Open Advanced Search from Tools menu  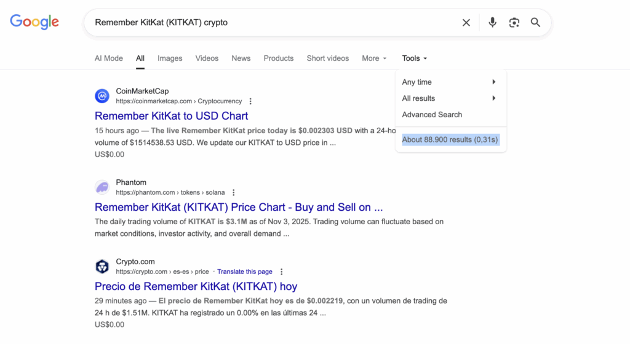click(x=432, y=115)
